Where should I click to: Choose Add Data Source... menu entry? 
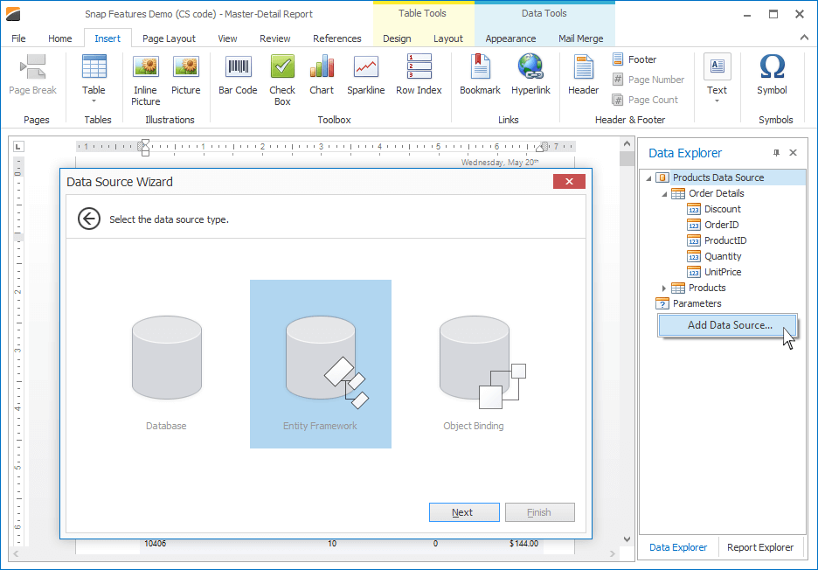point(729,325)
